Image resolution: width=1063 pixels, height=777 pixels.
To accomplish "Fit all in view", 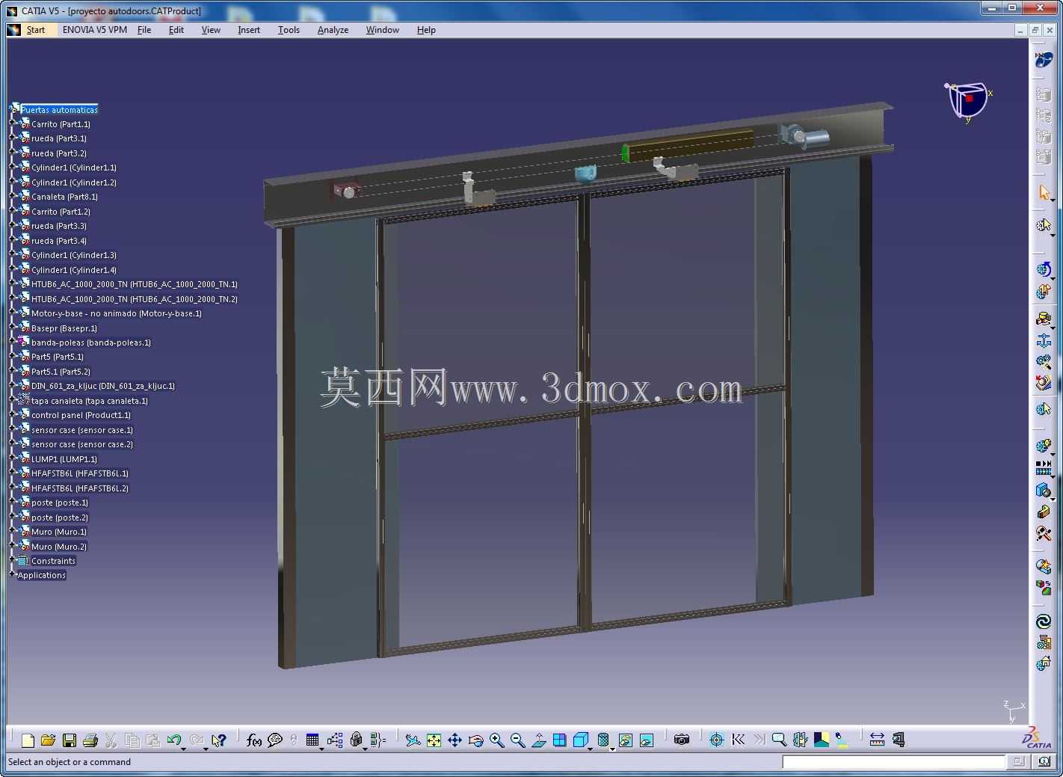I will 434,740.
